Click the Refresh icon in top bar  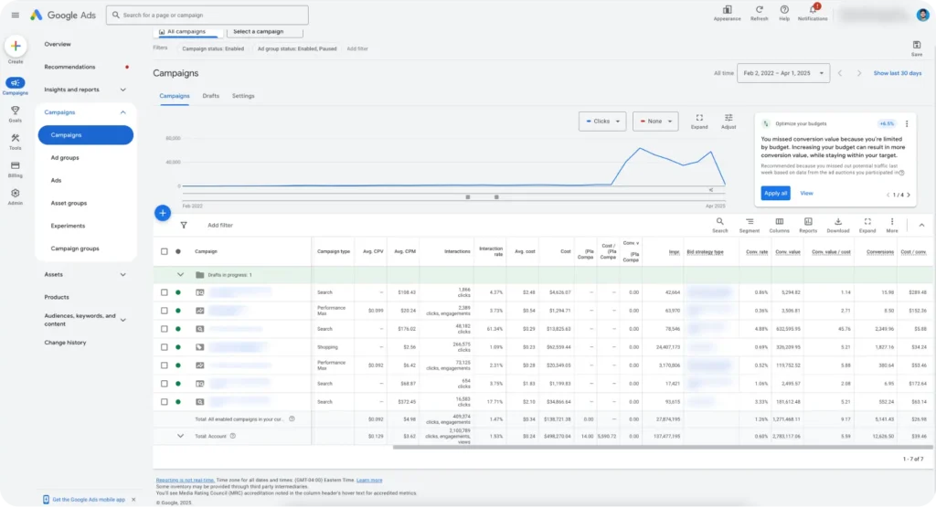759,10
